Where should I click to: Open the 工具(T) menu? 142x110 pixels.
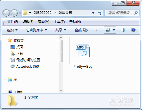pos(59,22)
